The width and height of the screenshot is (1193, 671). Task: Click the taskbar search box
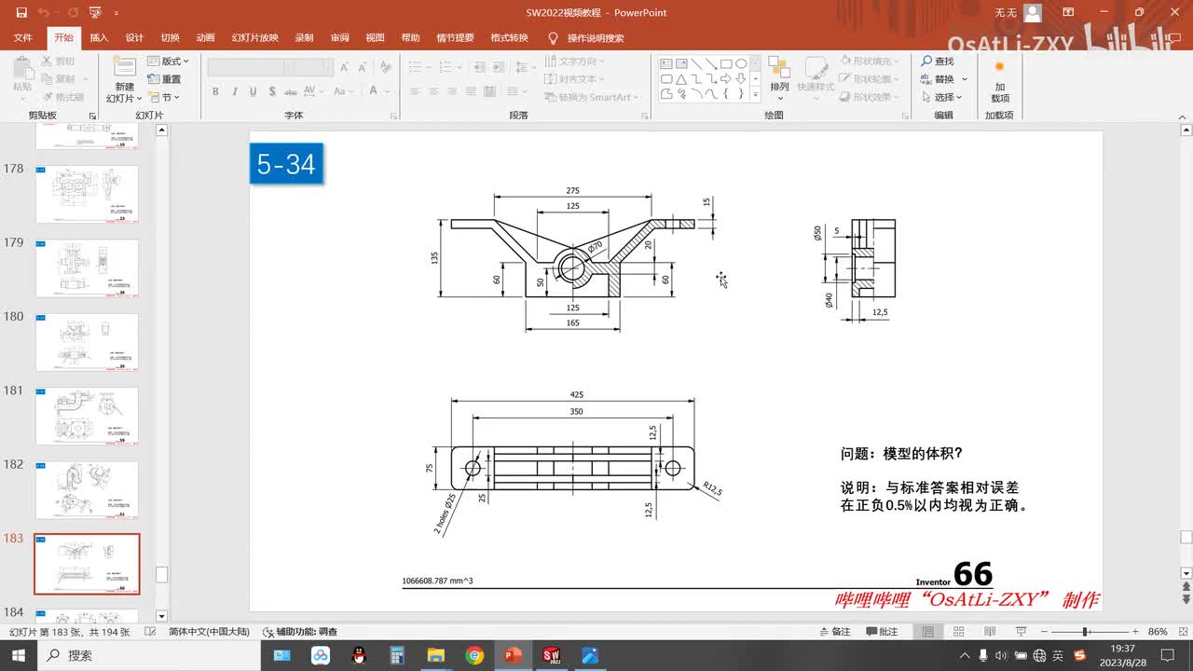pyautogui.click(x=149, y=655)
